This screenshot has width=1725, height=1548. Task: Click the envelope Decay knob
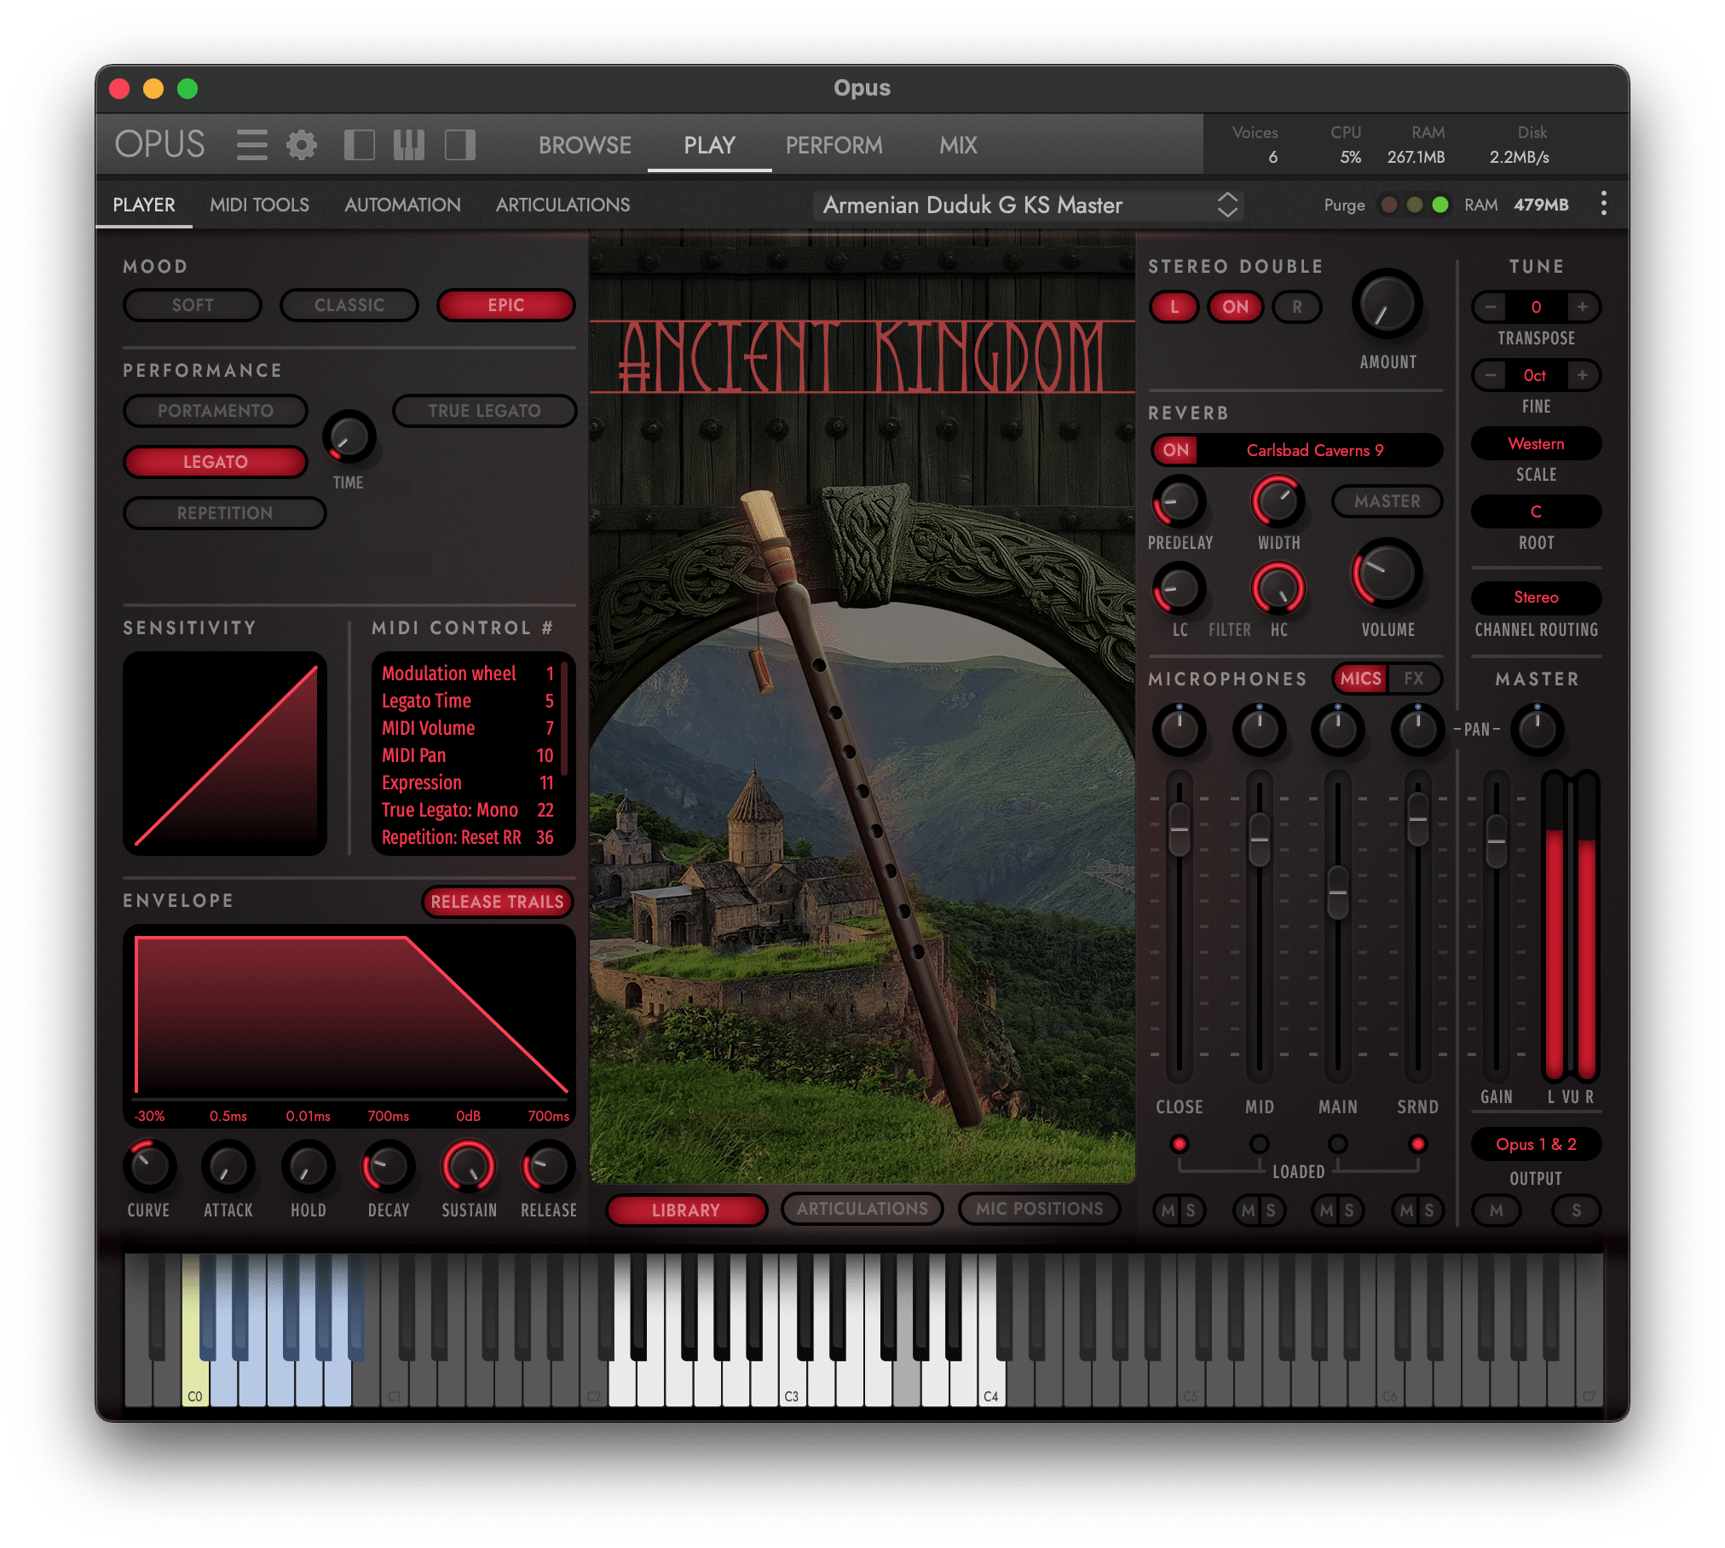[x=388, y=1165]
